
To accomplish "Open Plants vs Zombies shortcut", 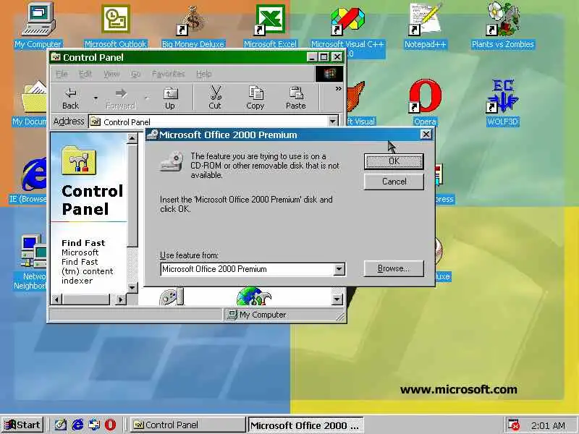I will tap(502, 25).
